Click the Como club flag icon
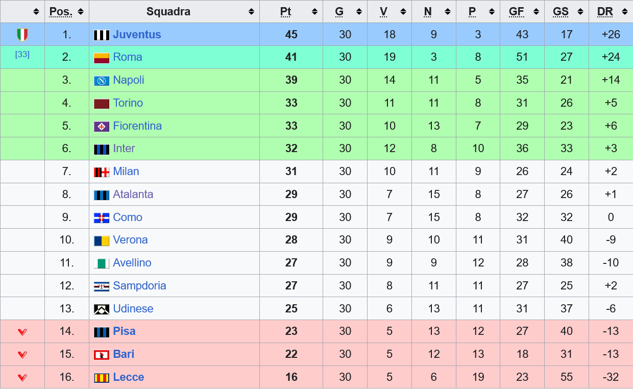Screen dimensions: 633x389 (102, 218)
